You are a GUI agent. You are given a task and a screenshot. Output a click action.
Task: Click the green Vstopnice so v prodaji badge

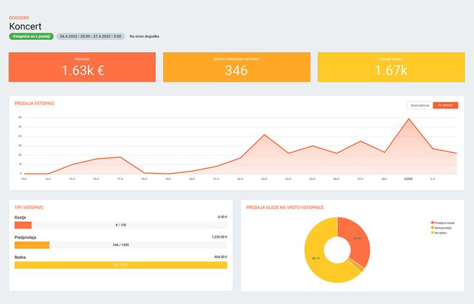pos(31,37)
